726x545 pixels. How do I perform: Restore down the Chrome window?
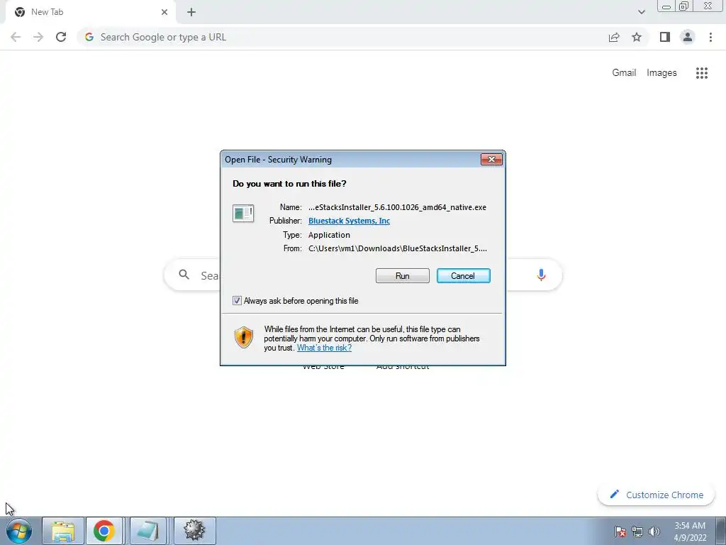pos(684,6)
